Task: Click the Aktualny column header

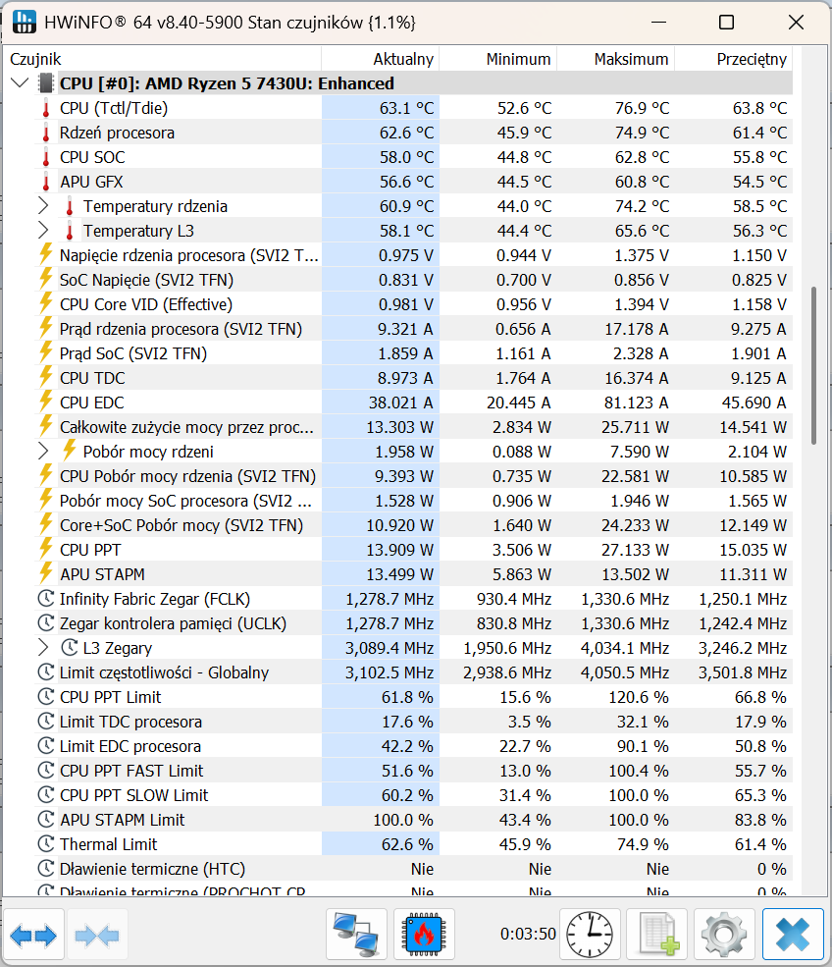Action: tap(381, 59)
